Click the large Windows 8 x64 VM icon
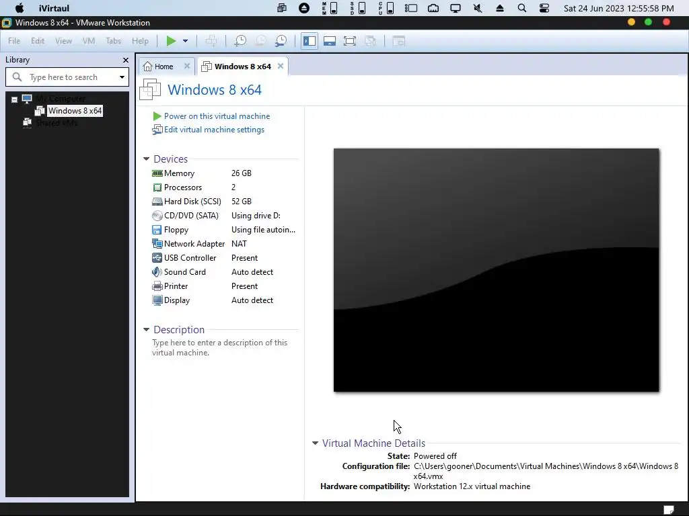Viewport: 689px width, 516px height. (150, 89)
